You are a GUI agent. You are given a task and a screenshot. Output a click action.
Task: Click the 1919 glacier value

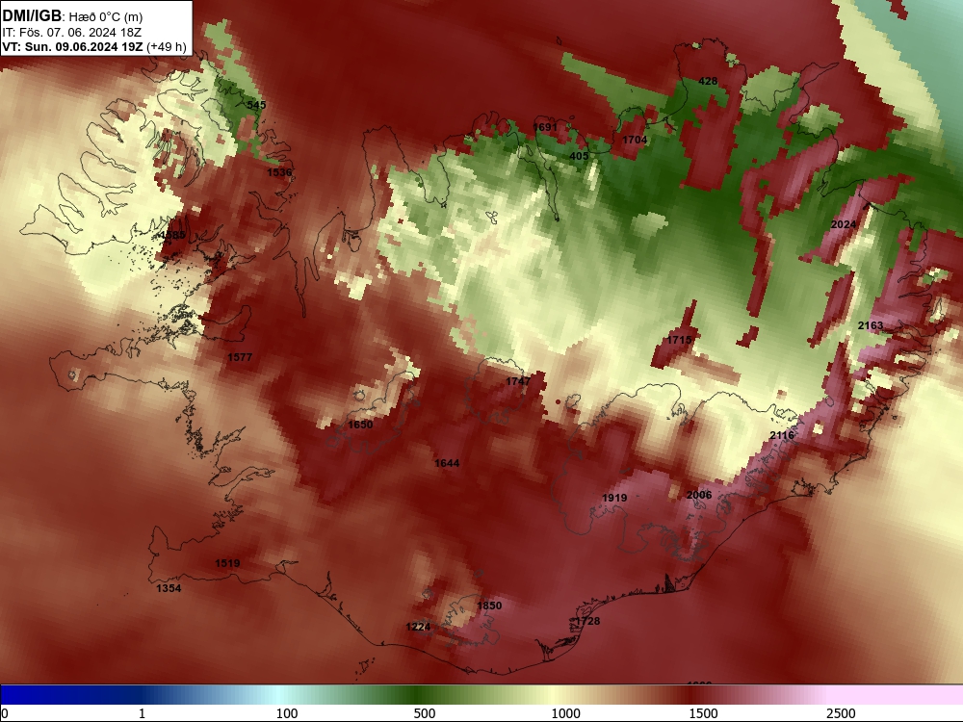click(x=614, y=498)
